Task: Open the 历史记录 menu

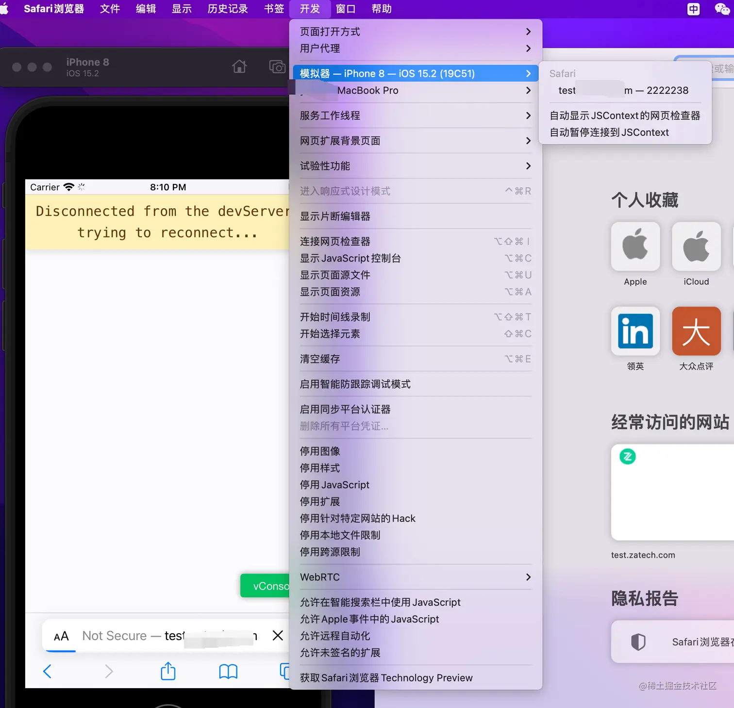Action: tap(228, 9)
